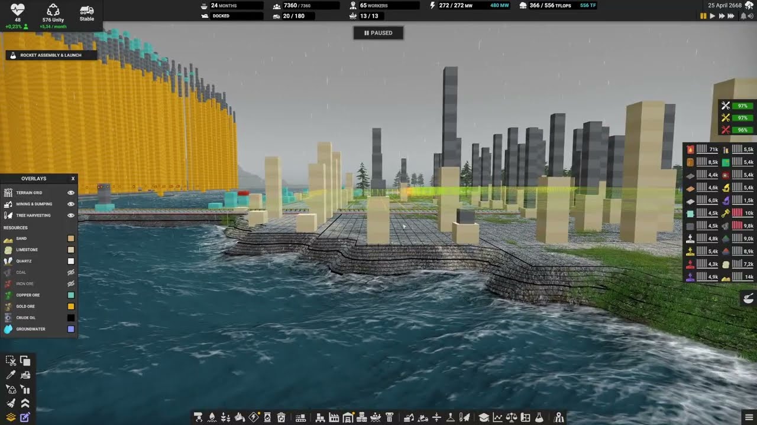
Task: Click the Gold Ore color swatch
Action: tap(71, 306)
